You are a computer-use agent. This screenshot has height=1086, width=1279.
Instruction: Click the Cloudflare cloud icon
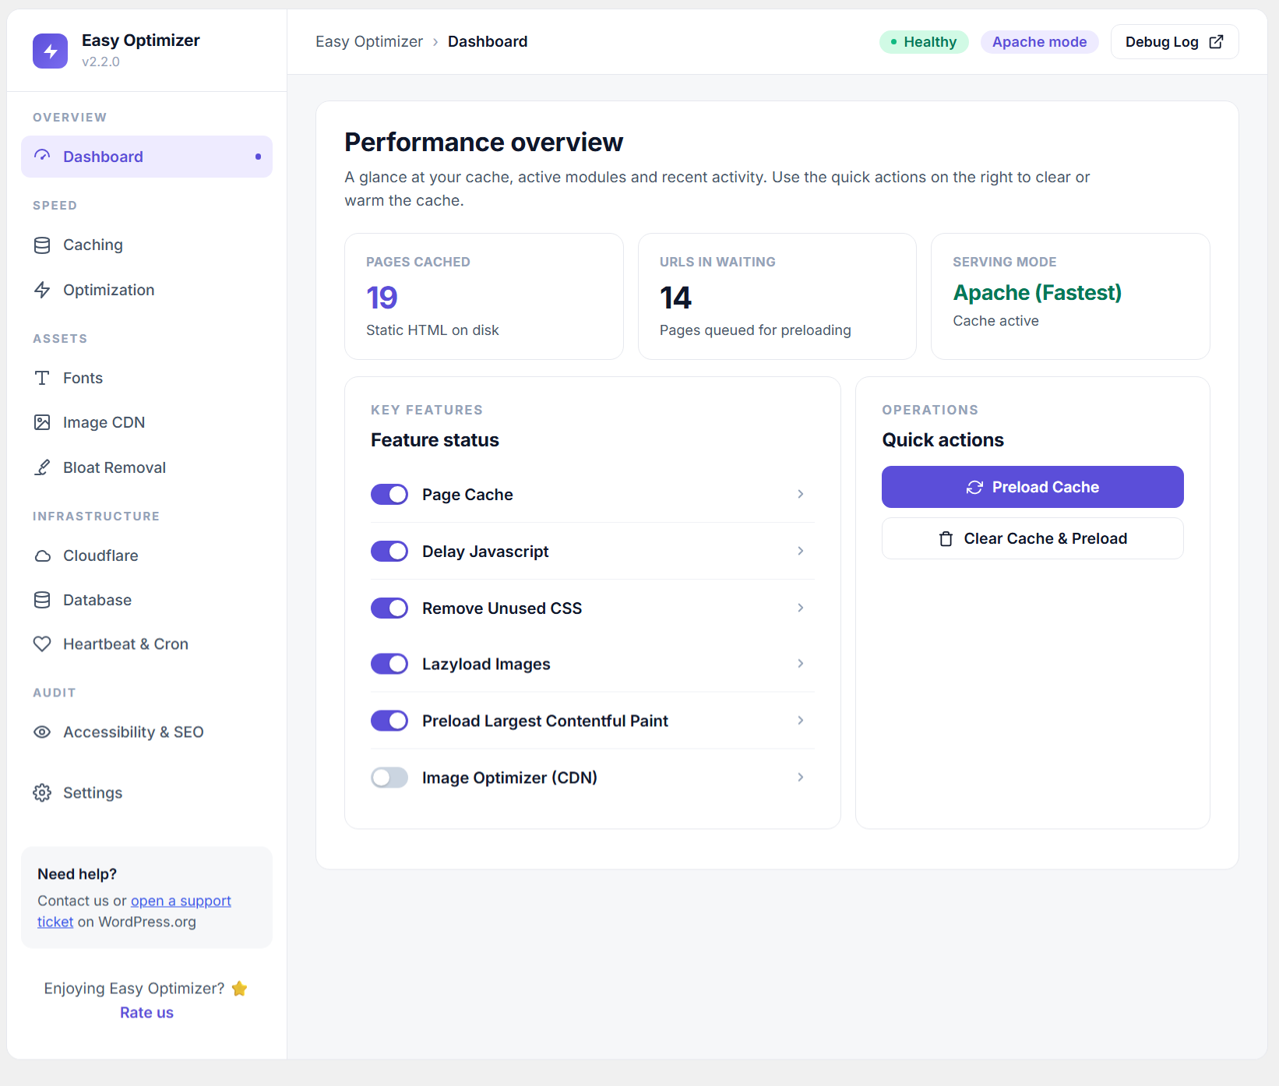(42, 555)
